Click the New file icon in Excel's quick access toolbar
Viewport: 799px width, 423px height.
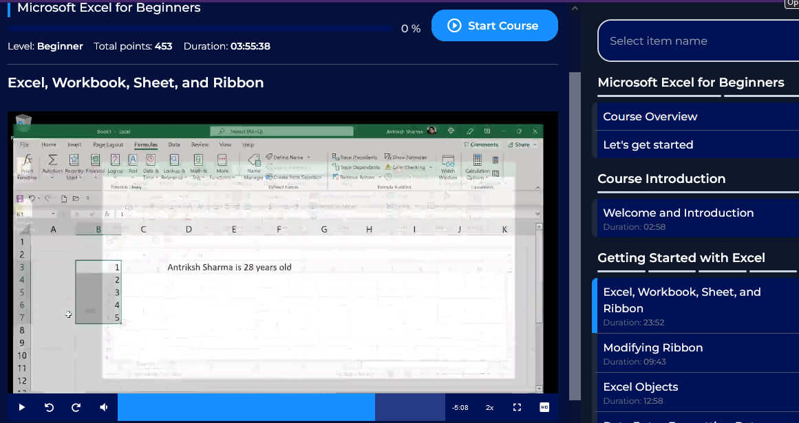click(64, 199)
